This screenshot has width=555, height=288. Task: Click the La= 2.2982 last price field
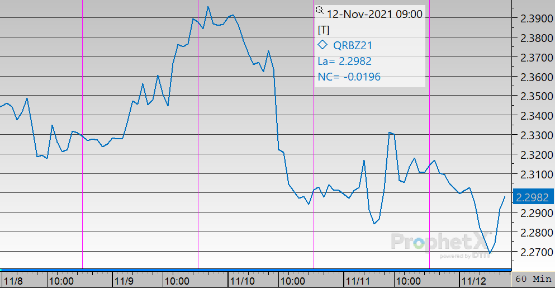(x=344, y=62)
